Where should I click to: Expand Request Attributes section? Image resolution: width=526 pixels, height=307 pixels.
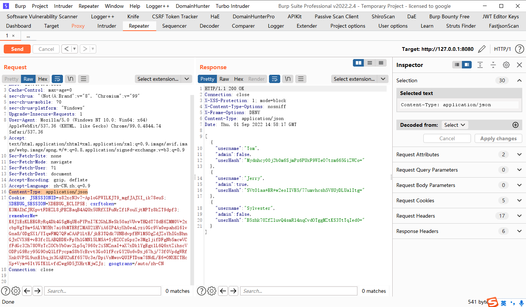(519, 154)
